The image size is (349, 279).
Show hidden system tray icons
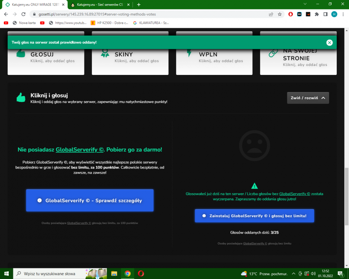pos(294,274)
